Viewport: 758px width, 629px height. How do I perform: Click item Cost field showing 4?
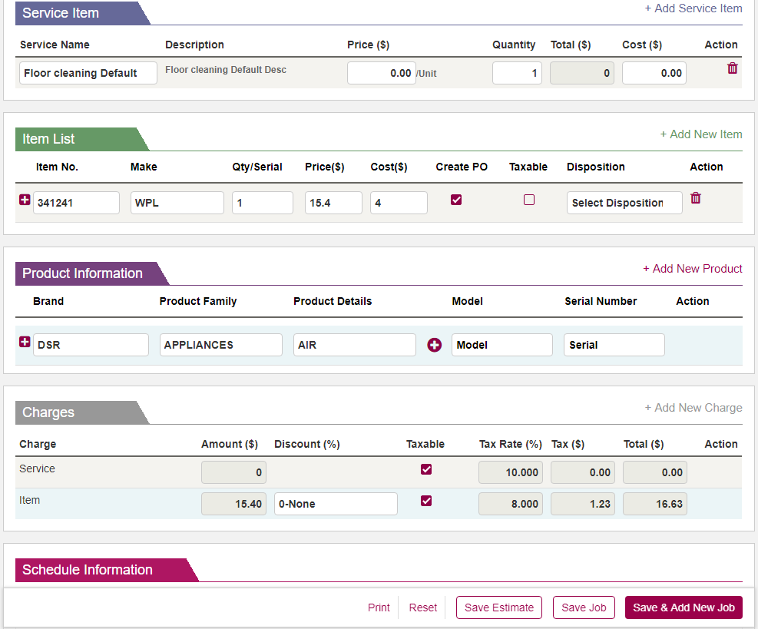point(399,203)
